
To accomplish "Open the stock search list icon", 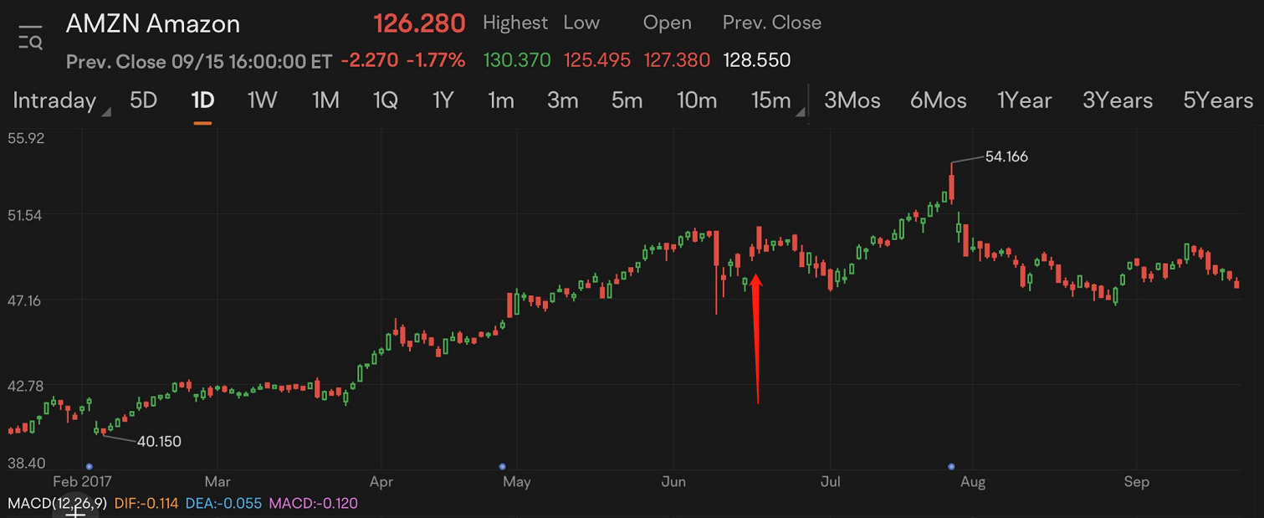I will (30, 38).
